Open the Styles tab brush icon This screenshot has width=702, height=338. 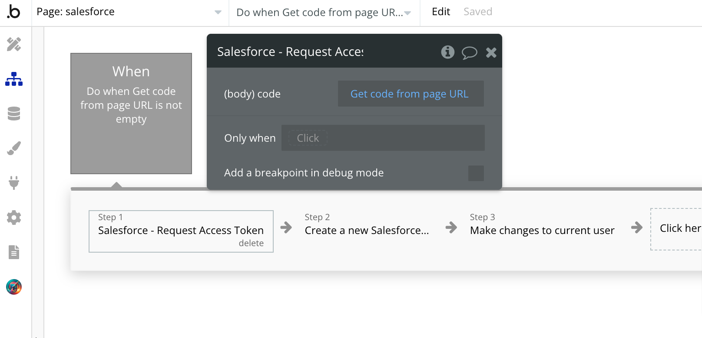tap(14, 148)
